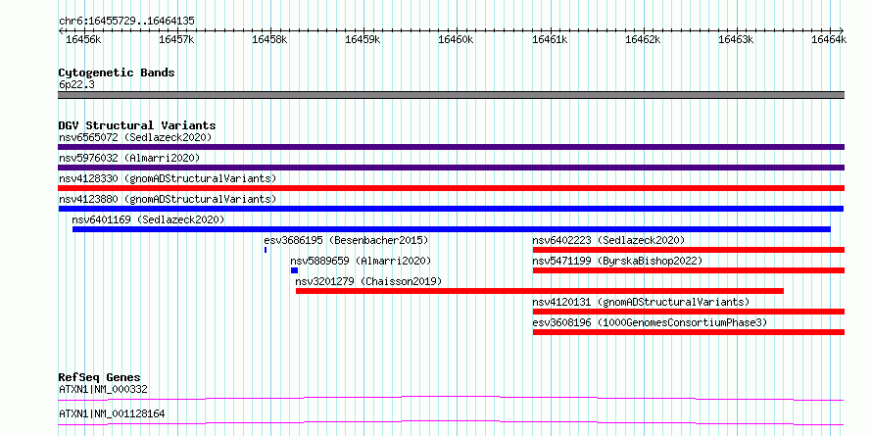This screenshot has height=436, width=872.
Task: Click the 16459k ruler tick label
Action: pos(363,39)
